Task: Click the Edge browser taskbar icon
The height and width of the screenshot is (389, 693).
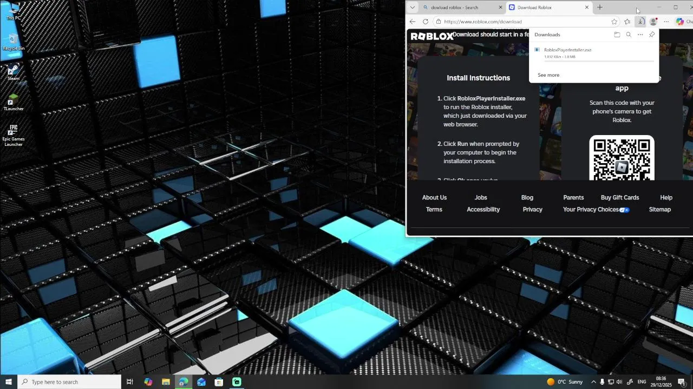Action: pyautogui.click(x=184, y=382)
